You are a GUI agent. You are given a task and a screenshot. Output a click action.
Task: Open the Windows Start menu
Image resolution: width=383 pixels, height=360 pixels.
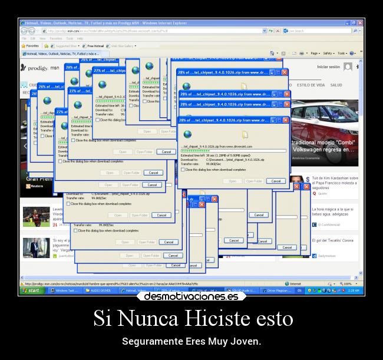coord(32,290)
